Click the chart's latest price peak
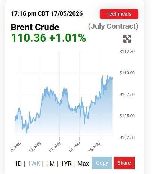The image size is (161, 174). (x=107, y=76)
